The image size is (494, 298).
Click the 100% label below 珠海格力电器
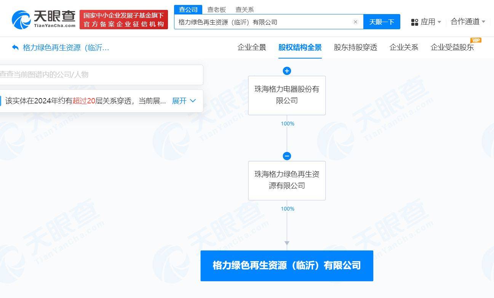[288, 124]
